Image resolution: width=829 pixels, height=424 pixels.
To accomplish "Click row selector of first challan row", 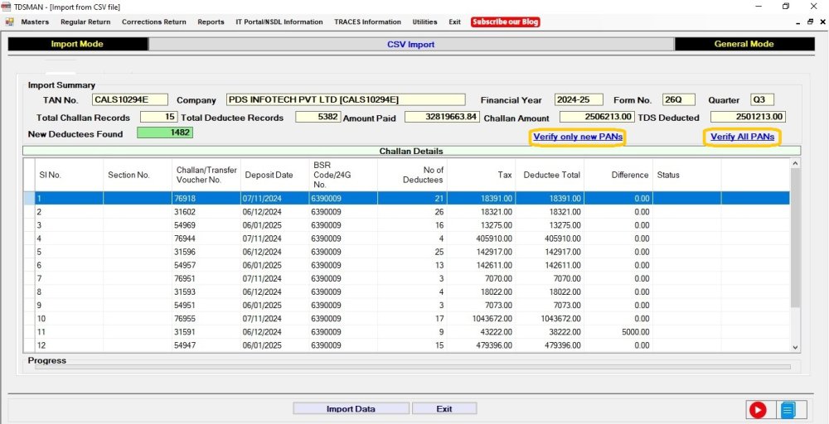I will tap(29, 198).
